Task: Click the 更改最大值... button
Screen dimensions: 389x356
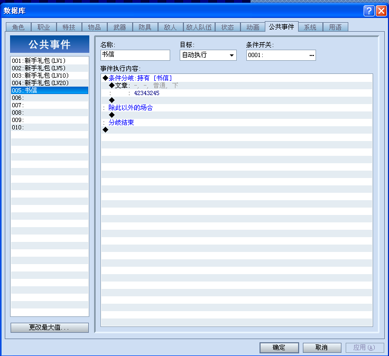Action: (x=50, y=327)
